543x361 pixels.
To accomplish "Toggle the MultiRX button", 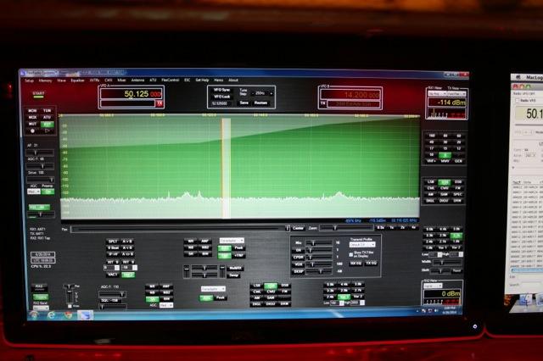I will (235, 269).
